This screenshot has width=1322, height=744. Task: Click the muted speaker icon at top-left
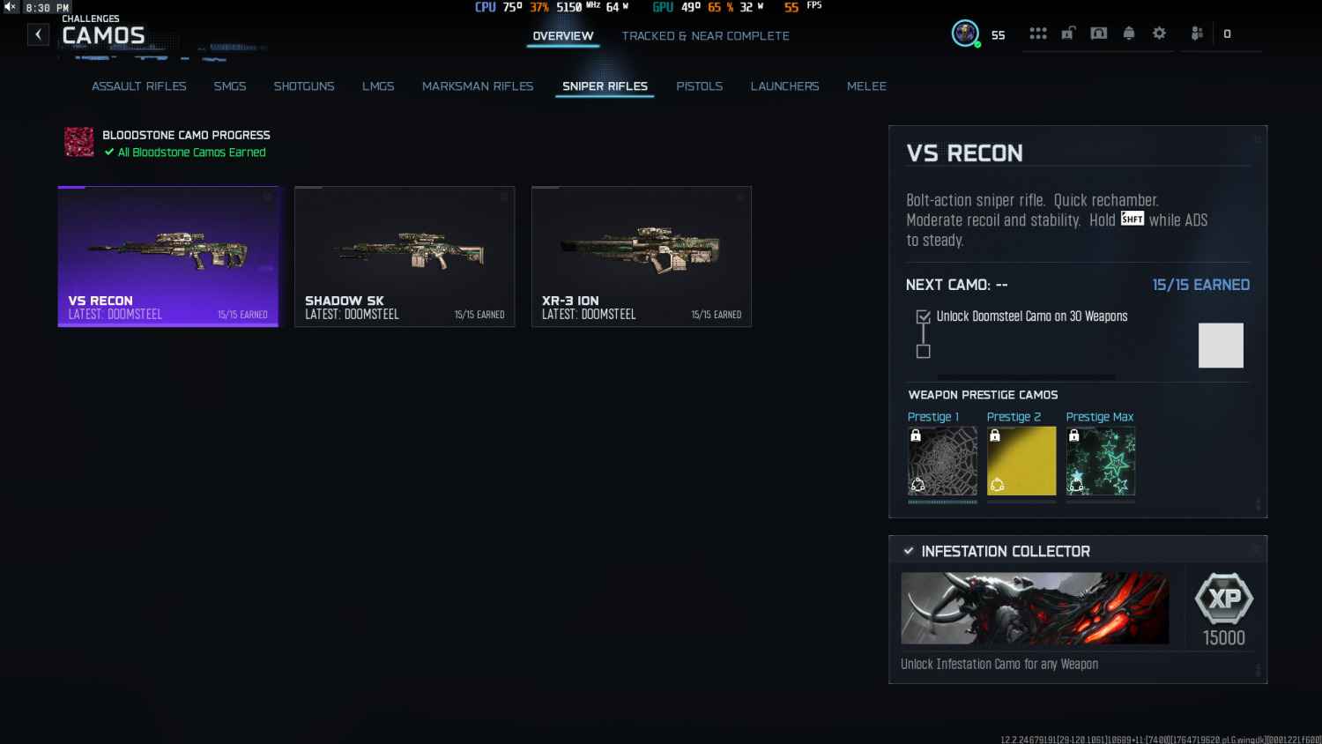pos(10,7)
